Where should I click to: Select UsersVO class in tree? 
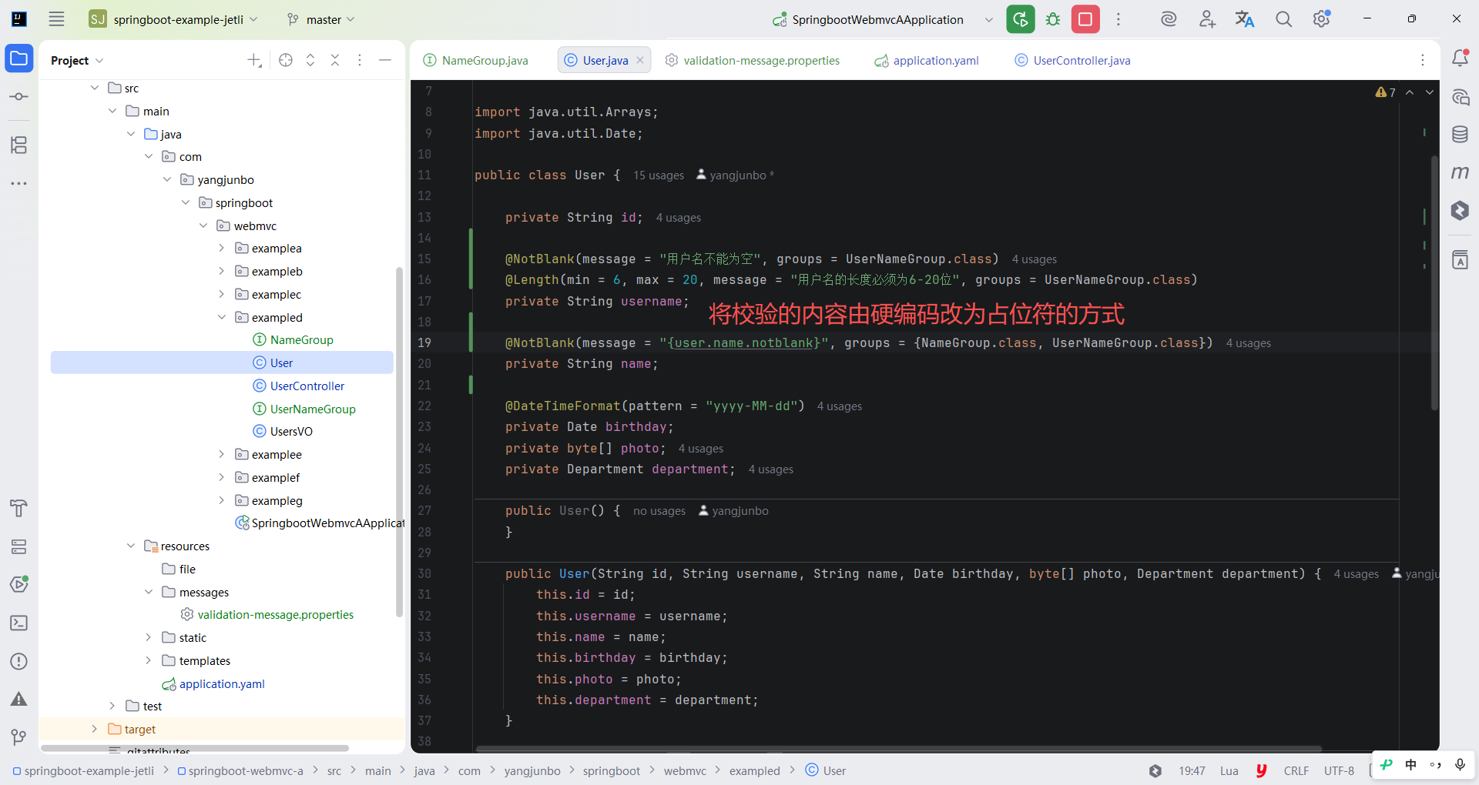click(x=291, y=431)
